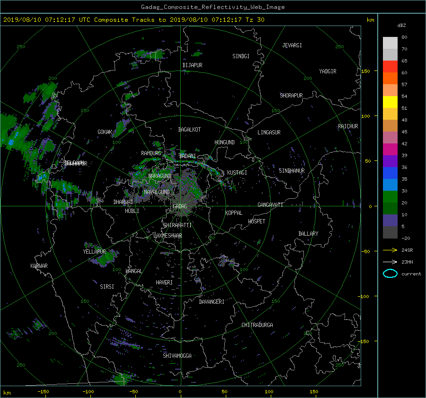Click the NAVALGUND city label
The width and height of the screenshot is (426, 398).
point(157,192)
